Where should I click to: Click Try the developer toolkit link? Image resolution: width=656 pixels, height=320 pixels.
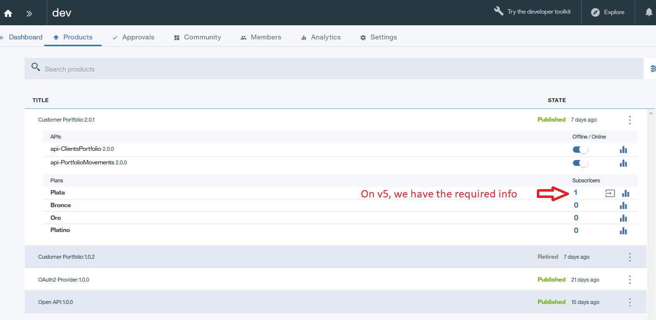tap(532, 12)
